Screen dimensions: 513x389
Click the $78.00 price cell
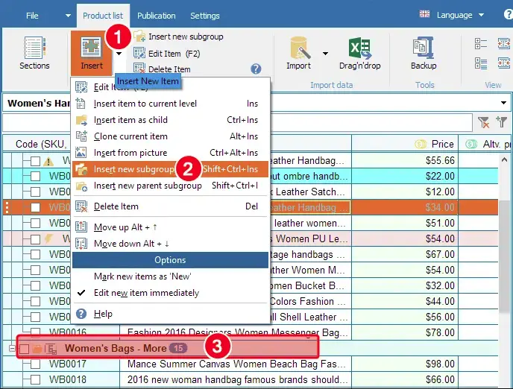405,333
